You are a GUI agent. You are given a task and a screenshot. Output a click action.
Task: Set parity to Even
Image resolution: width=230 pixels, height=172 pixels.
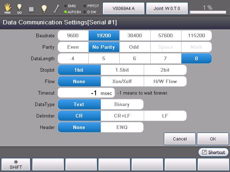[73, 47]
